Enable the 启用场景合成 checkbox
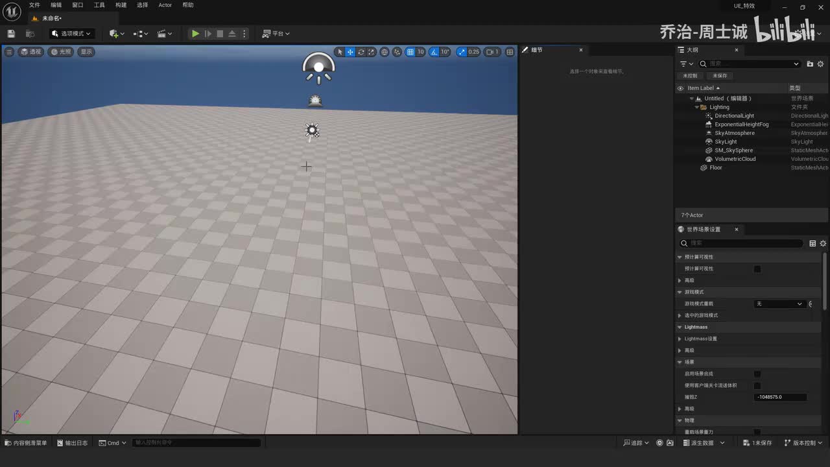This screenshot has height=467, width=830. click(x=757, y=374)
